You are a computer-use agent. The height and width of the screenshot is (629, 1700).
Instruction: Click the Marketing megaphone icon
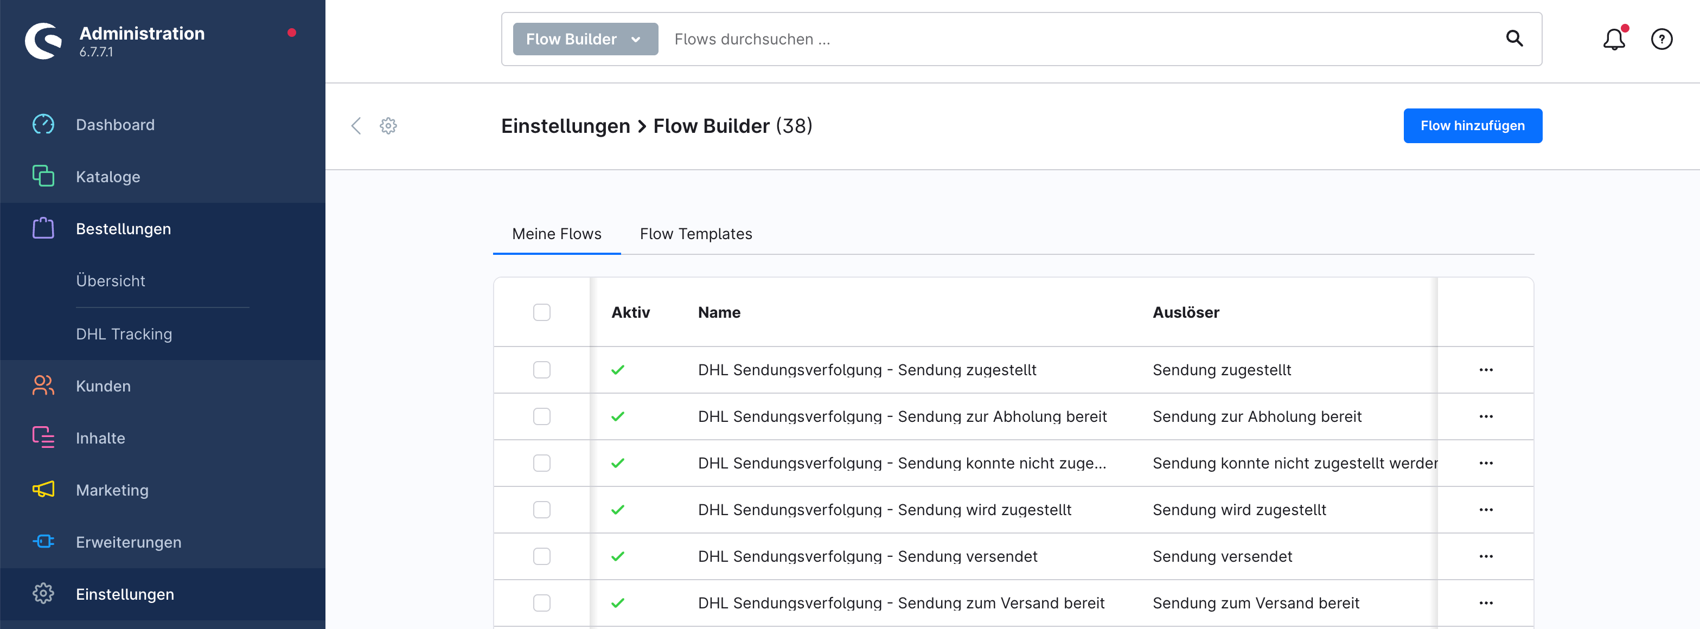point(43,490)
